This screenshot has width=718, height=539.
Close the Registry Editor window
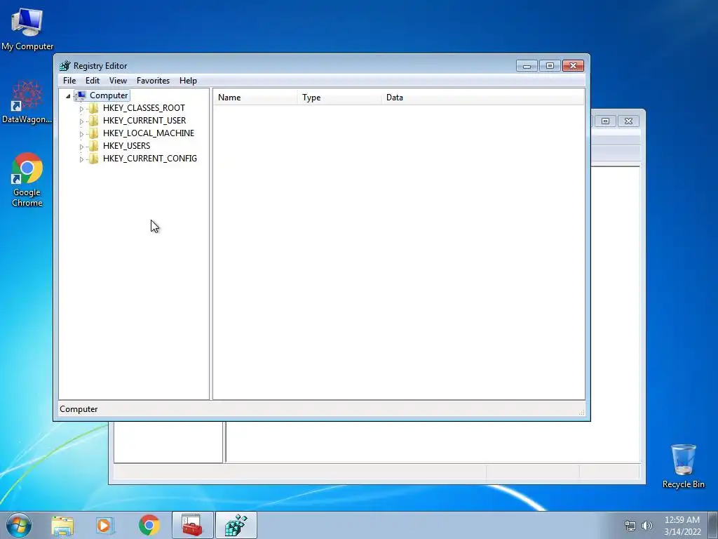point(573,66)
